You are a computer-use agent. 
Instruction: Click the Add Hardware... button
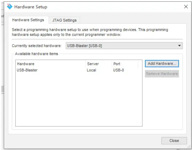pyautogui.click(x=162, y=64)
